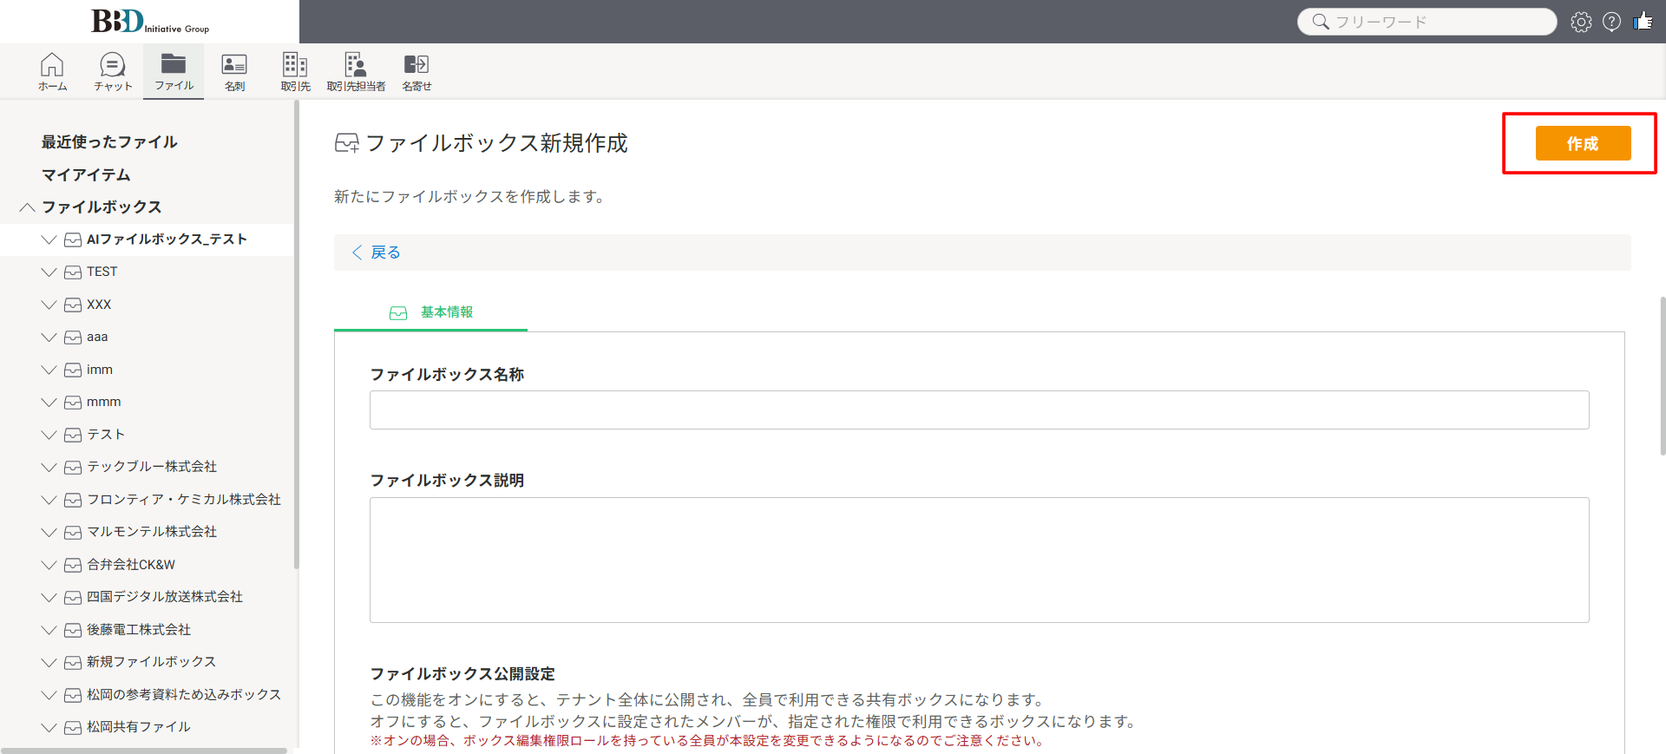This screenshot has height=754, width=1666.
Task: Open the チャット chat icon
Action: click(113, 71)
